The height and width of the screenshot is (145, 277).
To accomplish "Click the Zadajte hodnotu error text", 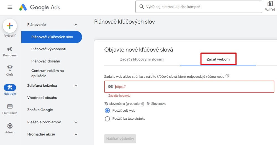I will (119, 96).
